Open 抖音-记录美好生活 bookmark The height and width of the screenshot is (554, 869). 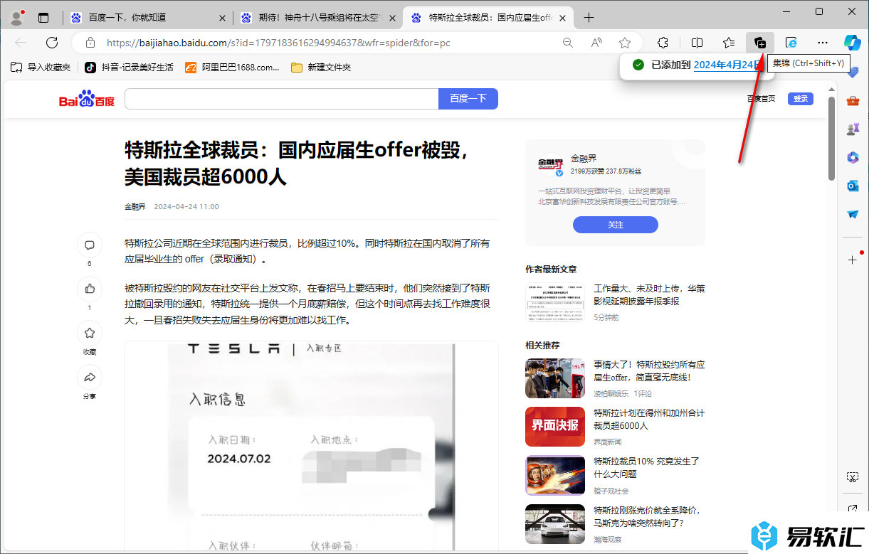[x=129, y=68]
